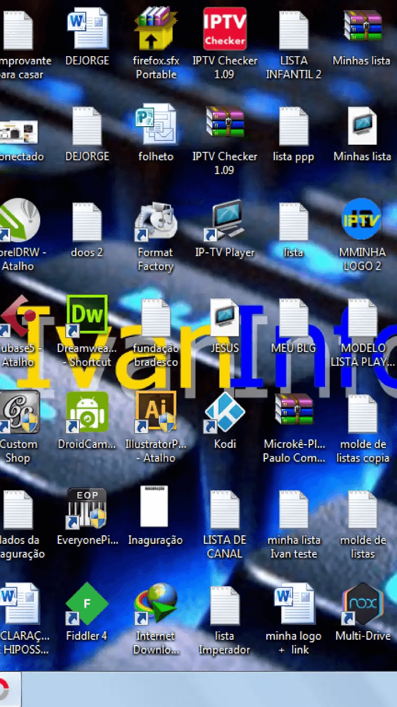This screenshot has height=707, width=397.
Task: Launch the EveryonePiano shortcut
Action: pyautogui.click(x=86, y=508)
